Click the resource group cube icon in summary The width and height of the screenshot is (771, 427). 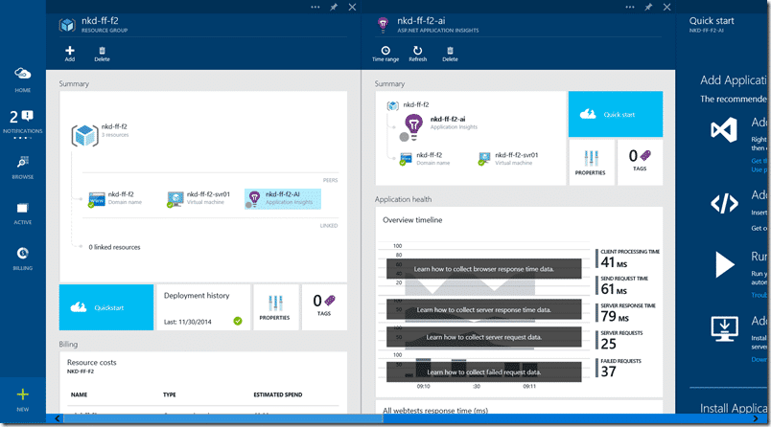pyautogui.click(x=84, y=135)
